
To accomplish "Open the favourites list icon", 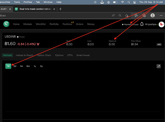I will coord(136,16).
